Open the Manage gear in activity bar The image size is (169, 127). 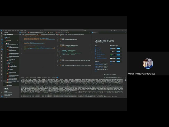coord(2,96)
